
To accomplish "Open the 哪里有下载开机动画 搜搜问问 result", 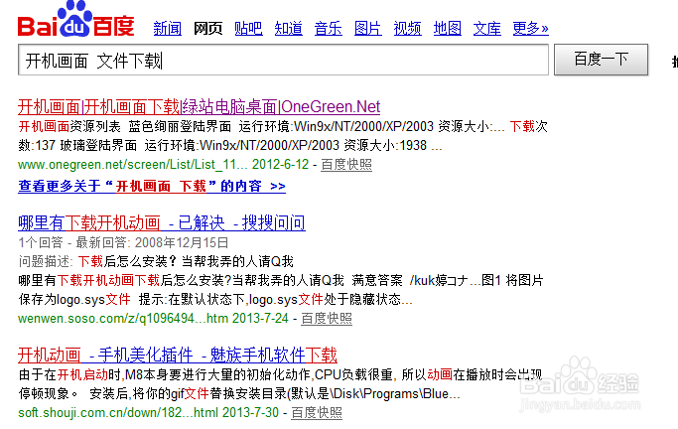I will tap(162, 223).
